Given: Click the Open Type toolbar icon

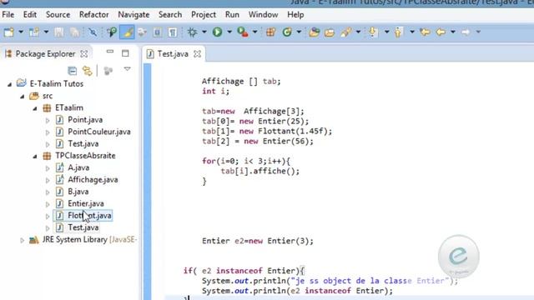Looking at the screenshot, I should (315, 32).
